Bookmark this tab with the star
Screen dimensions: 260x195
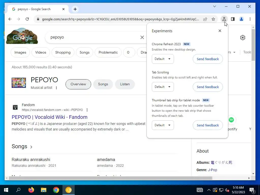(213, 19)
